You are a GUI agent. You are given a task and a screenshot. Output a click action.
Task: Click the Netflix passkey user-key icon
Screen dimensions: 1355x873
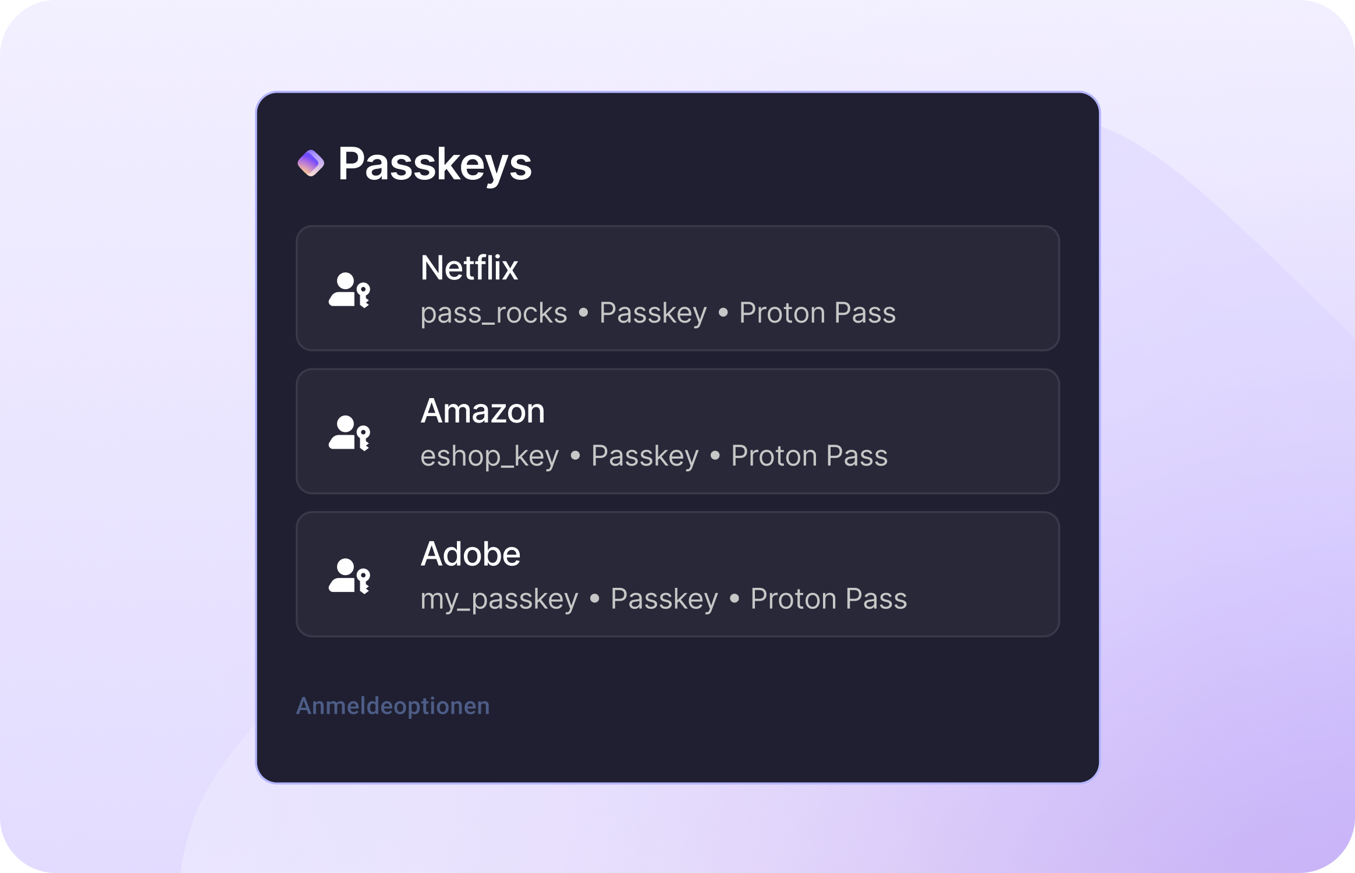(x=349, y=289)
